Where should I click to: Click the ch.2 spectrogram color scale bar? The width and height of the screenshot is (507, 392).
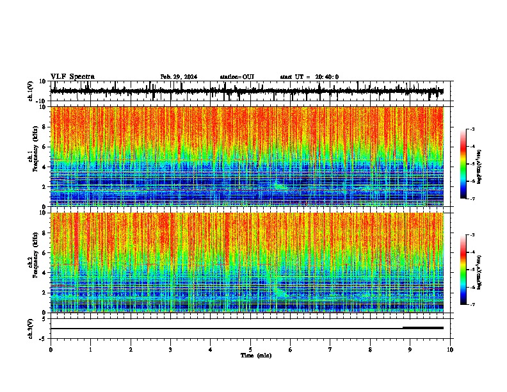pos(463,270)
